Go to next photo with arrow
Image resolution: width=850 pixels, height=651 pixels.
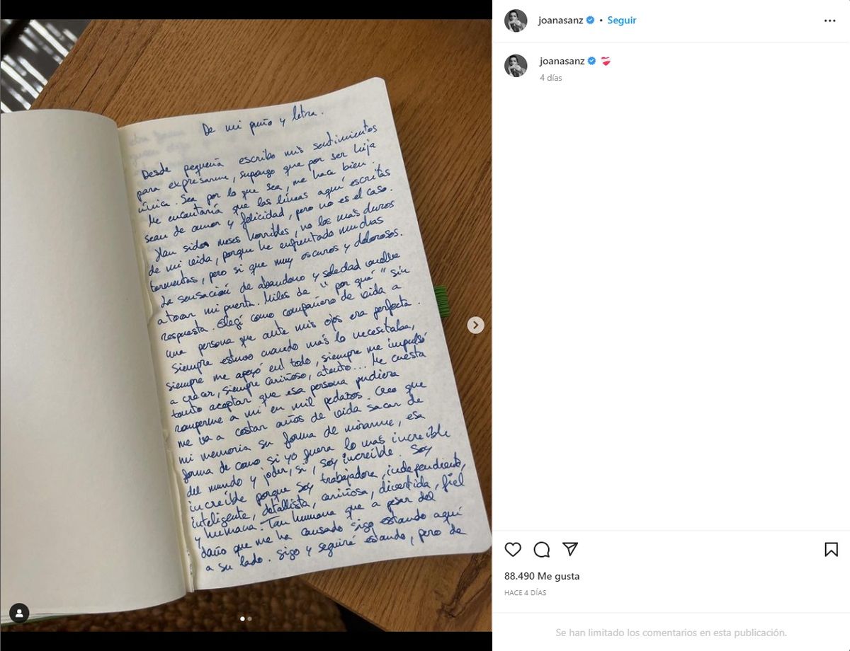coord(476,325)
